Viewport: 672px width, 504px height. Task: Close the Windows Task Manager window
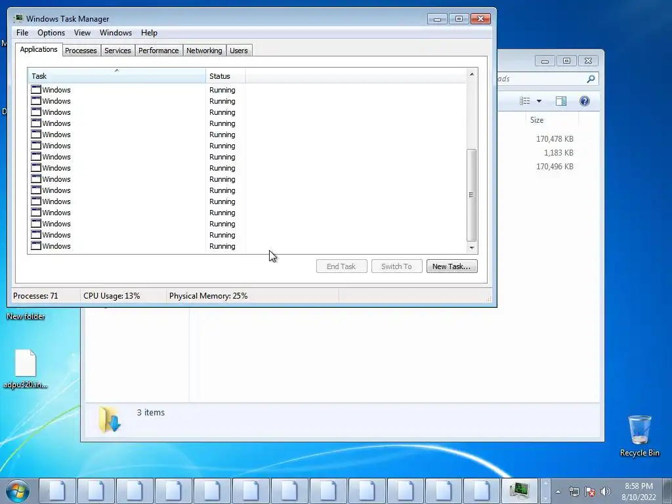480,19
